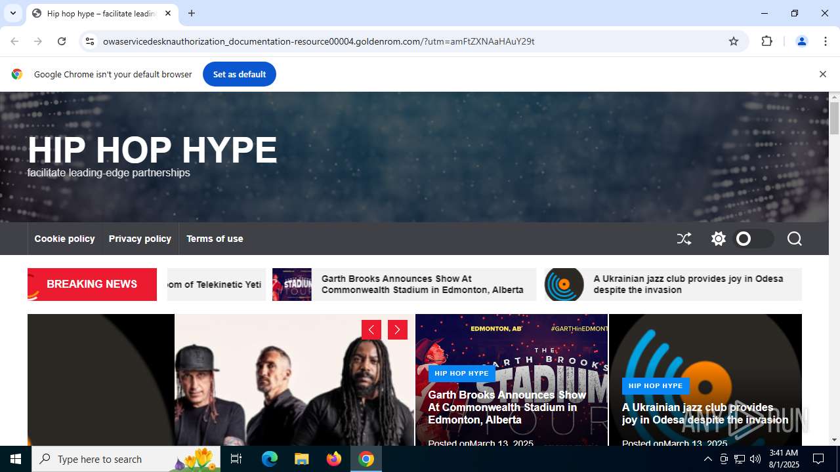Image resolution: width=840 pixels, height=472 pixels.
Task: Open Garth Brooks Commonwealth Stadium article card title
Action: (x=507, y=407)
